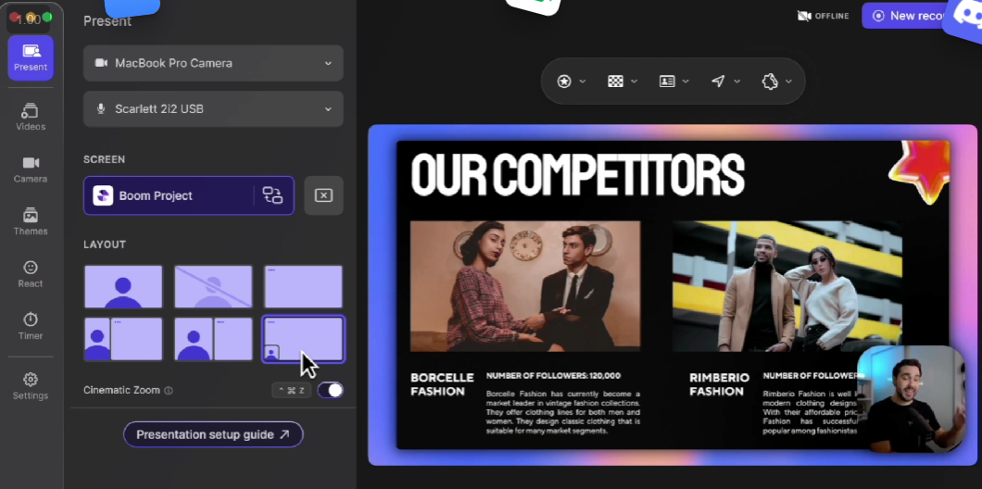Click the presenter webcam thumbnail overlay
This screenshot has height=489, width=982.
click(911, 398)
